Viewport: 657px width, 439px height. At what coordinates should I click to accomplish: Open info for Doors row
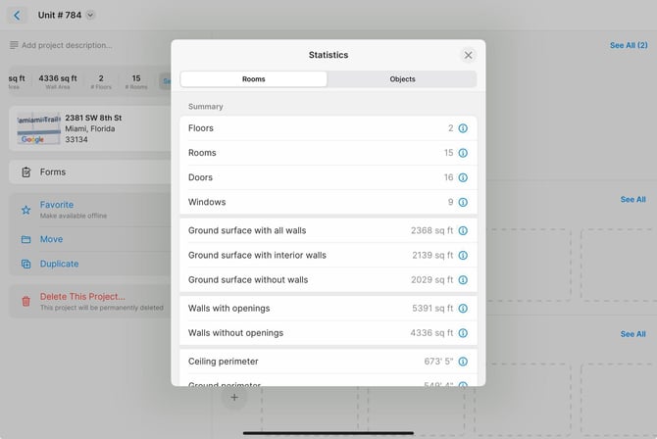[463, 177]
